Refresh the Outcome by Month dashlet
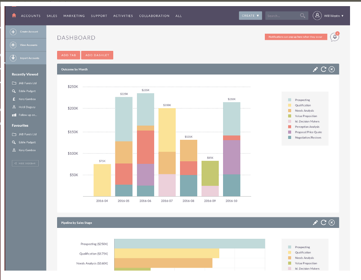Screen dimensions: 361x280 pos(324,69)
